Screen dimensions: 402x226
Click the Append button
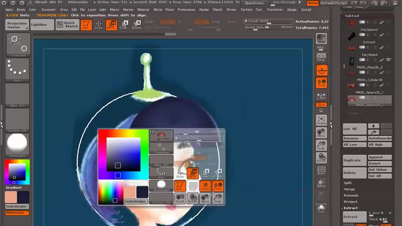point(380,157)
